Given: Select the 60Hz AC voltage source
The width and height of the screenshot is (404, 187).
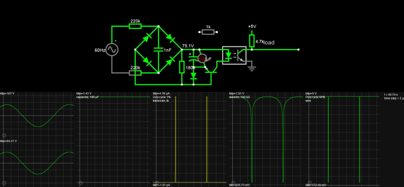Looking at the screenshot, I should [x=112, y=50].
